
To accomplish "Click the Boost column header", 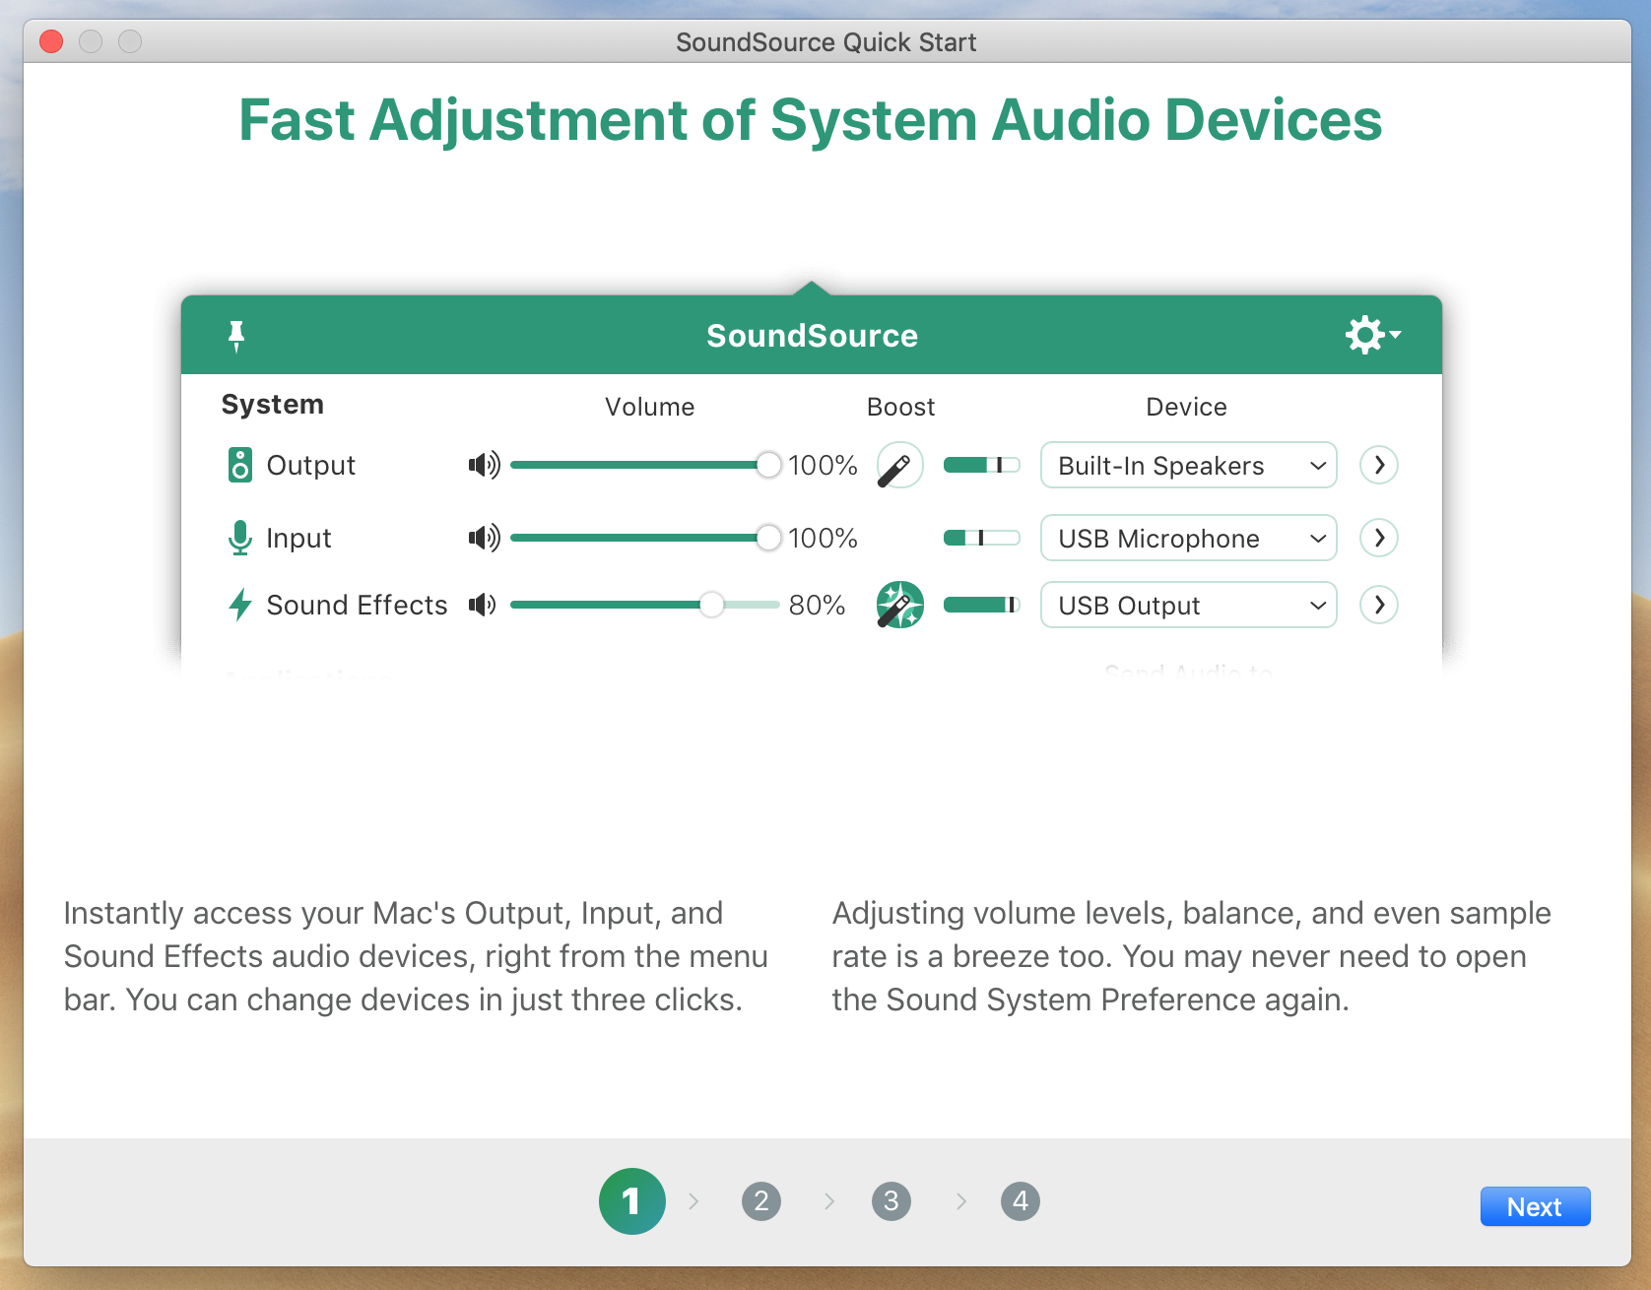I will (900, 407).
